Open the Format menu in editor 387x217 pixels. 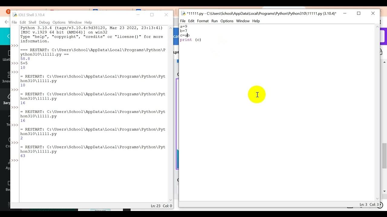[203, 21]
